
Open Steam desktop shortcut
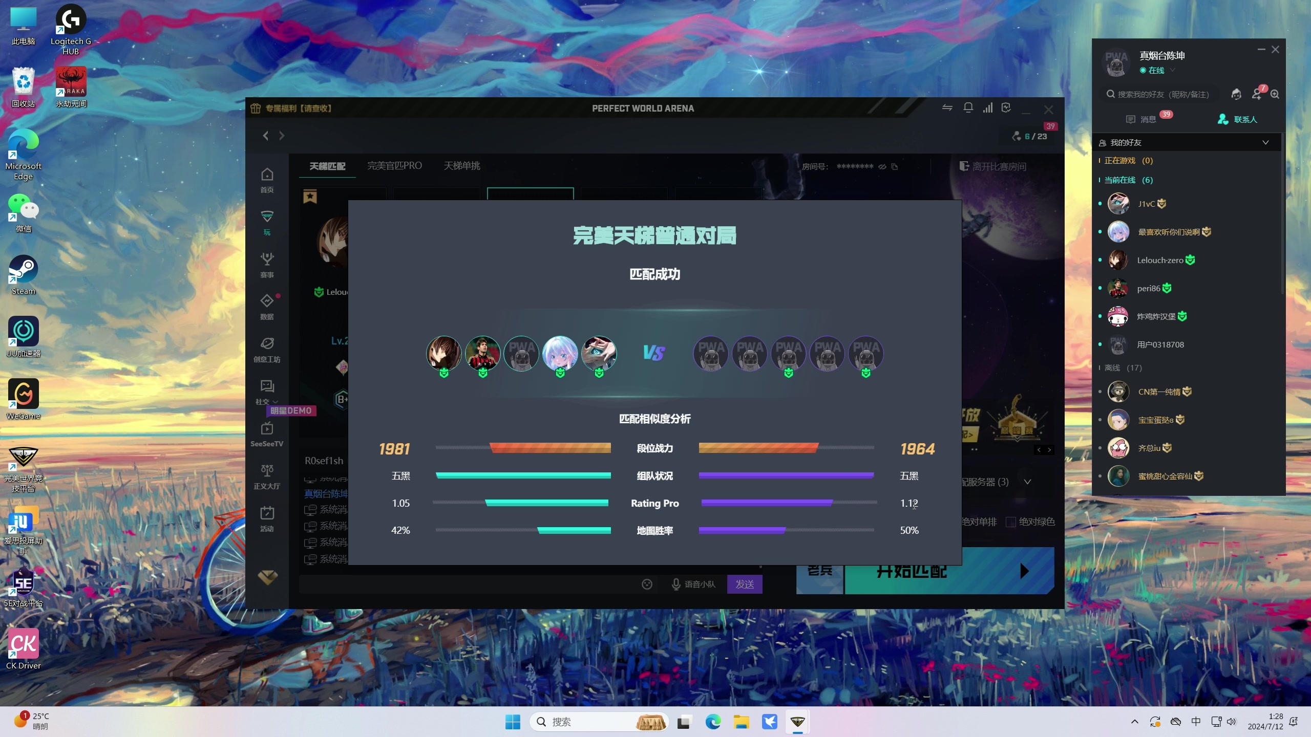pos(23,275)
